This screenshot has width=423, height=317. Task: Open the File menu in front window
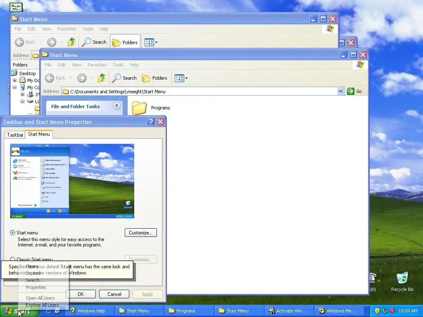(48, 65)
